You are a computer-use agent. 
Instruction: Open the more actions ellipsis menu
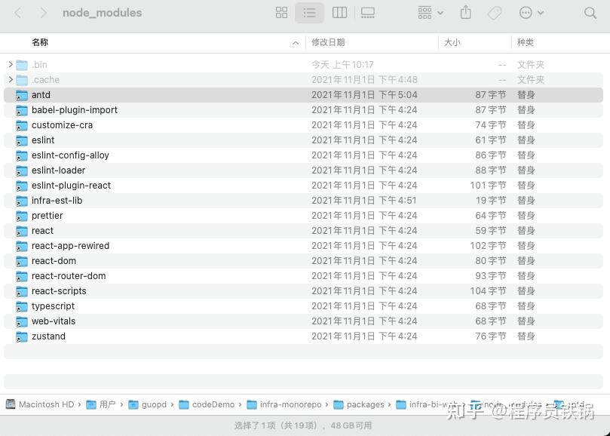pos(531,13)
